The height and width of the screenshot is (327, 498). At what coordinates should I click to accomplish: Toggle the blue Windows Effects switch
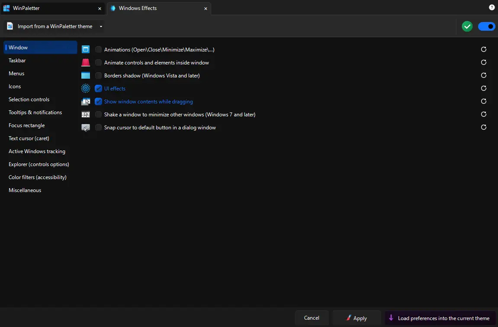point(486,26)
